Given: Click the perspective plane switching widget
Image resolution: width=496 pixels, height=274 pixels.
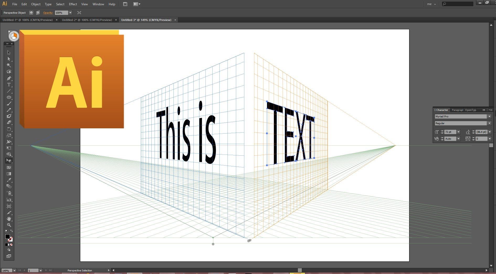Looking at the screenshot, I should pos(14,36).
